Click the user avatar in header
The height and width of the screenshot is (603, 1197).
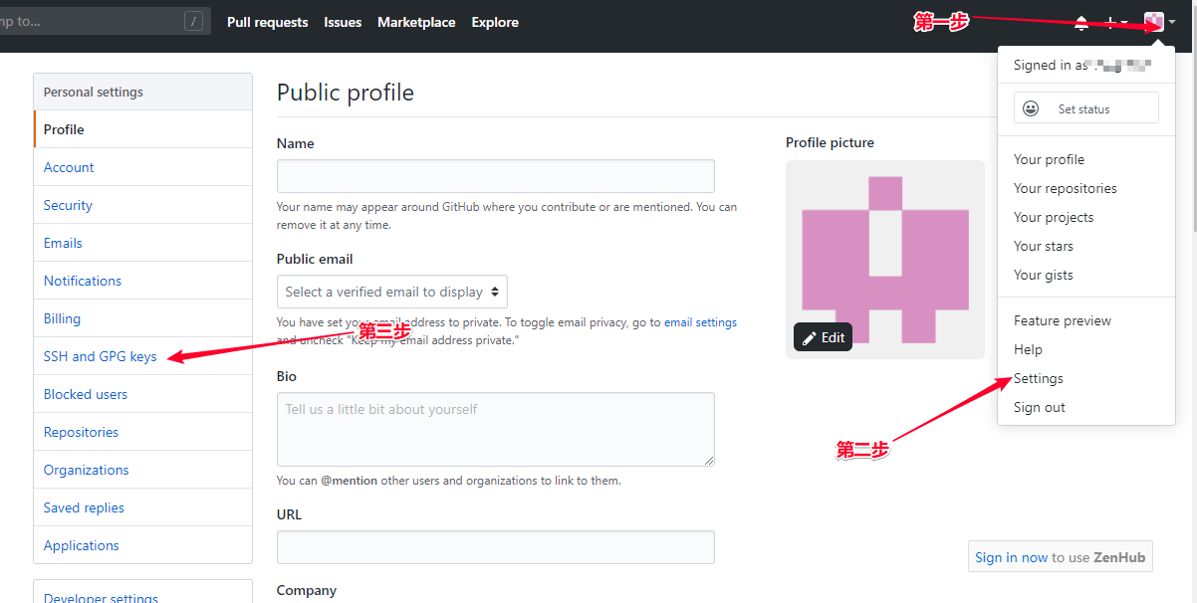point(1154,22)
